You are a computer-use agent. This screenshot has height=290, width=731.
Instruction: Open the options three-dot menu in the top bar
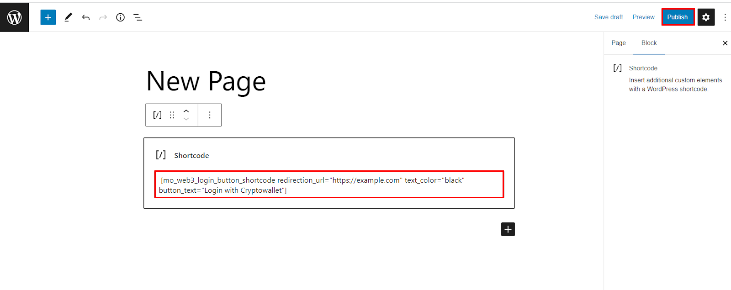pyautogui.click(x=725, y=17)
